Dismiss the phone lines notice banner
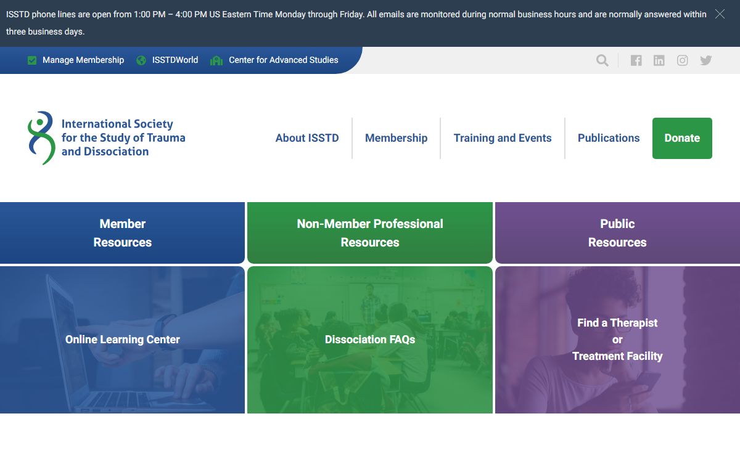This screenshot has height=456, width=740. [720, 14]
